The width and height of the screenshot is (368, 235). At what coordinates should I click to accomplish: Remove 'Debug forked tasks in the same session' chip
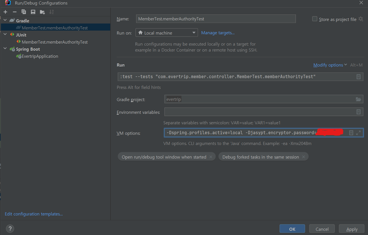(x=304, y=157)
